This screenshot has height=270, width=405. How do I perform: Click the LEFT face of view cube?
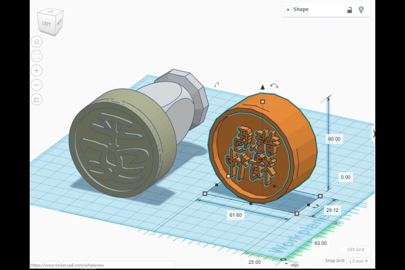tap(47, 23)
